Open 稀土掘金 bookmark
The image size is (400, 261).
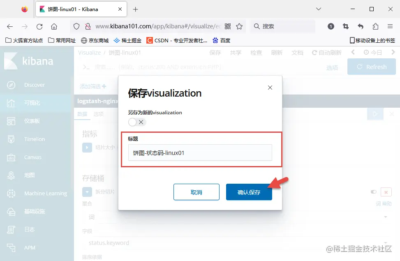click(x=127, y=40)
